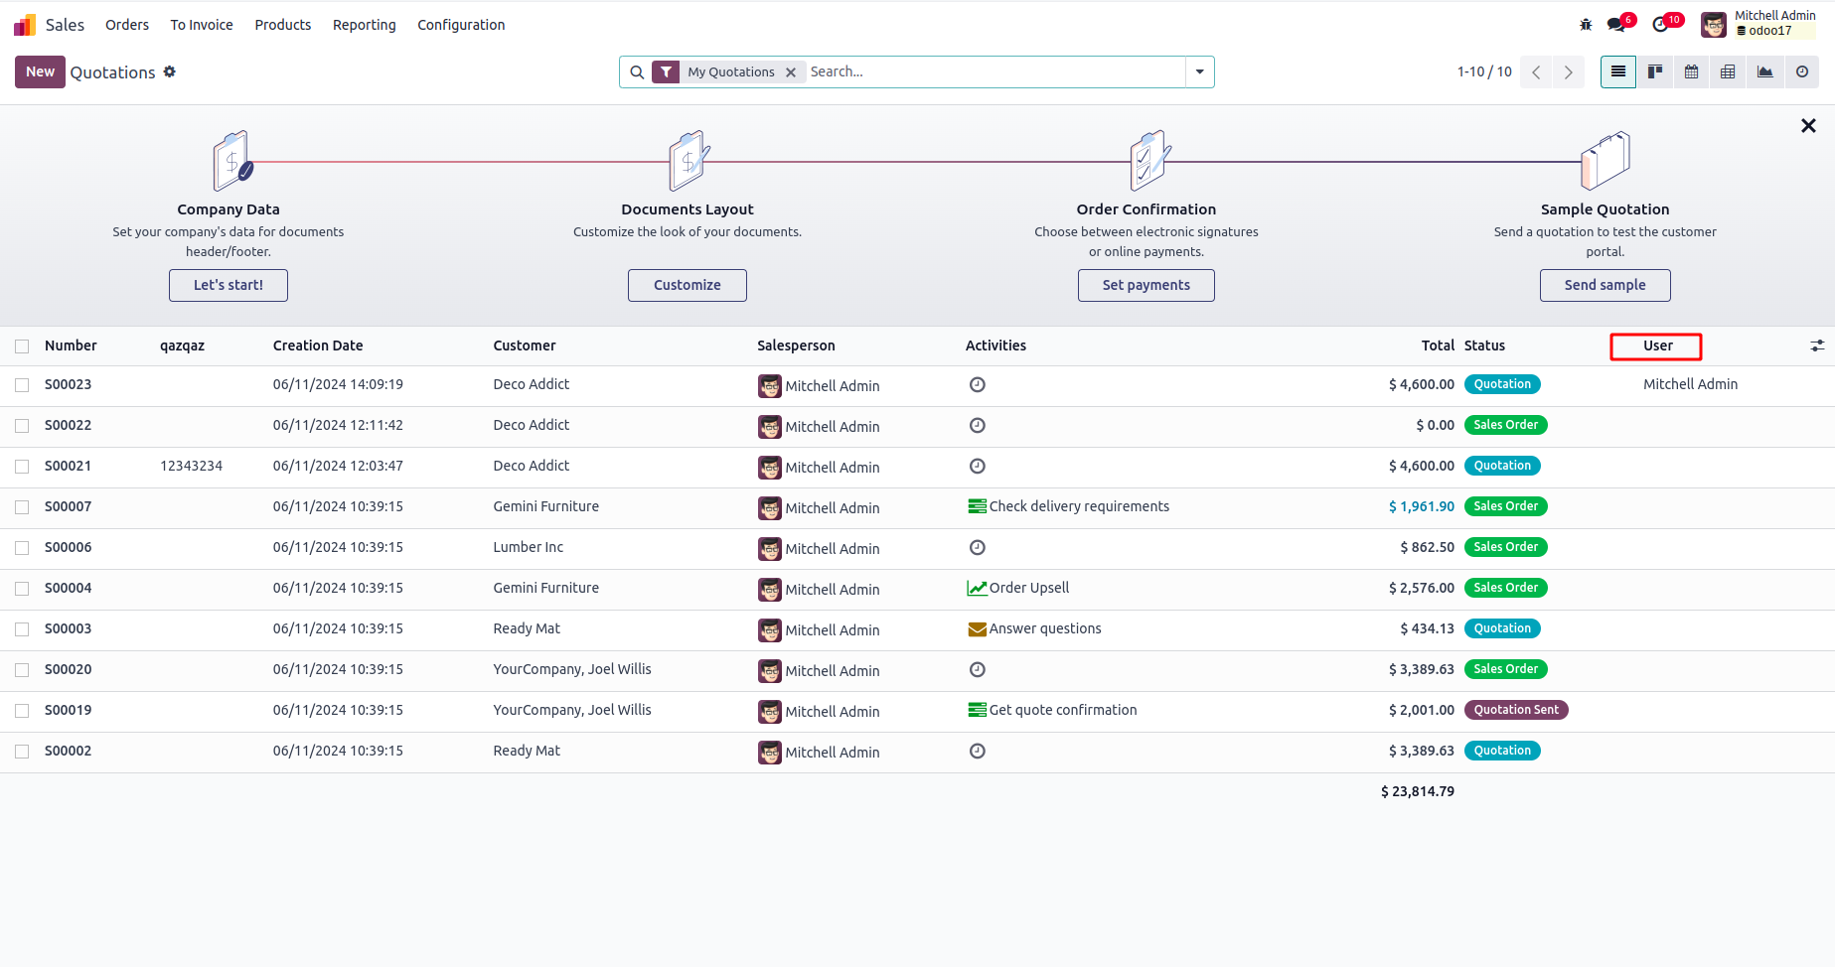Click into the Search field
The width and height of the screenshot is (1835, 967).
click(x=994, y=71)
